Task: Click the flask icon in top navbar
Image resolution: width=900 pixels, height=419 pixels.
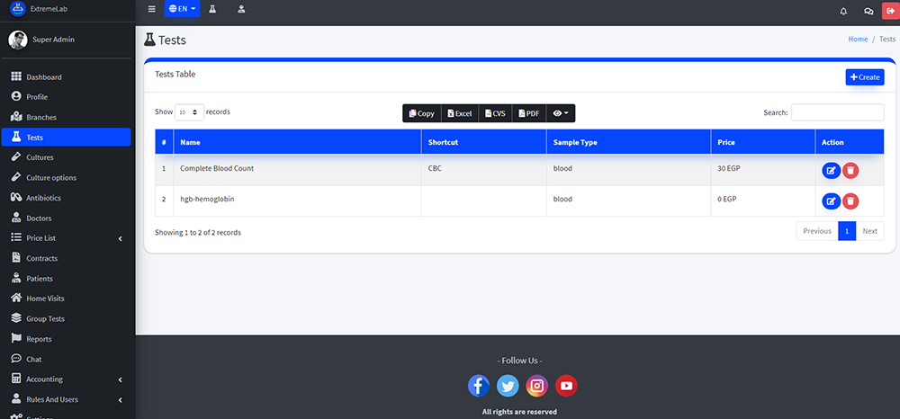Action: point(212,10)
